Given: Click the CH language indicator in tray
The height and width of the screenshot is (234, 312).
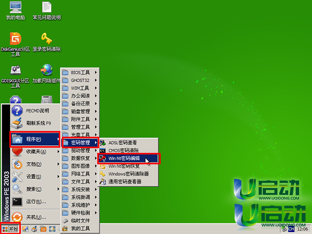Looking at the screenshot, I should pyautogui.click(x=291, y=229).
